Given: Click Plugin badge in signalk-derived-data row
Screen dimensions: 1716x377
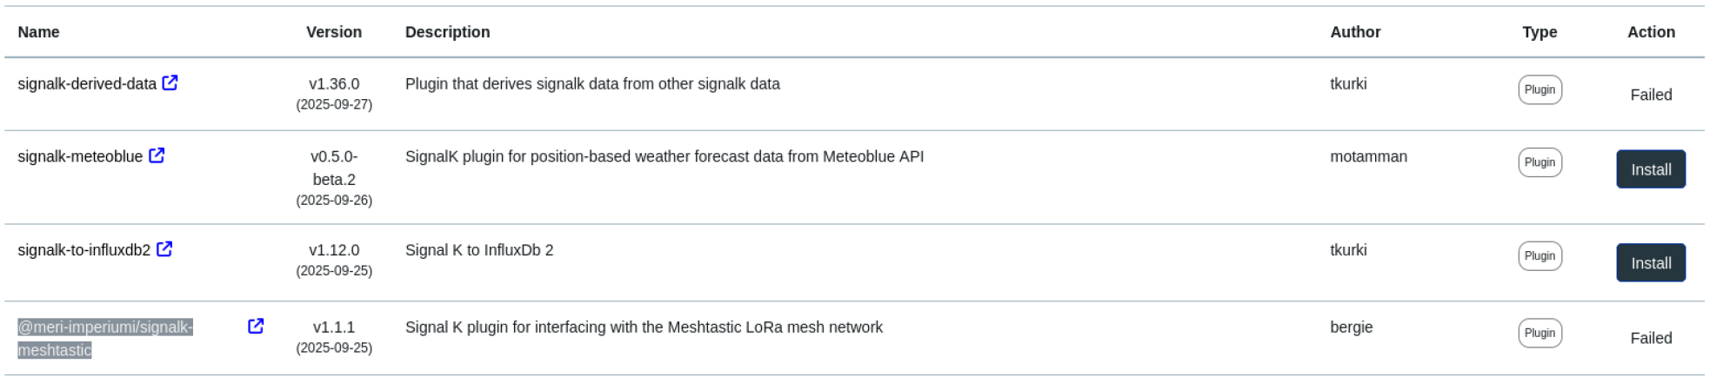Looking at the screenshot, I should point(1539,90).
